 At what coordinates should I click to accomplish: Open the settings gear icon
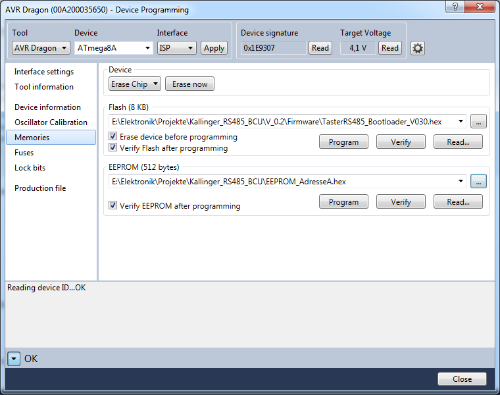[417, 48]
